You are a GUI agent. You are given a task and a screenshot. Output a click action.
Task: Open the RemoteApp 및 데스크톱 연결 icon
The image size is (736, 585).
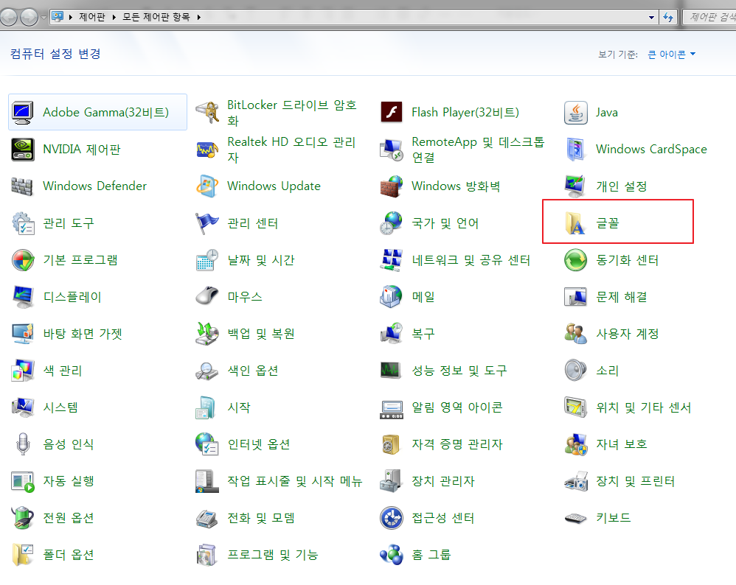click(392, 149)
